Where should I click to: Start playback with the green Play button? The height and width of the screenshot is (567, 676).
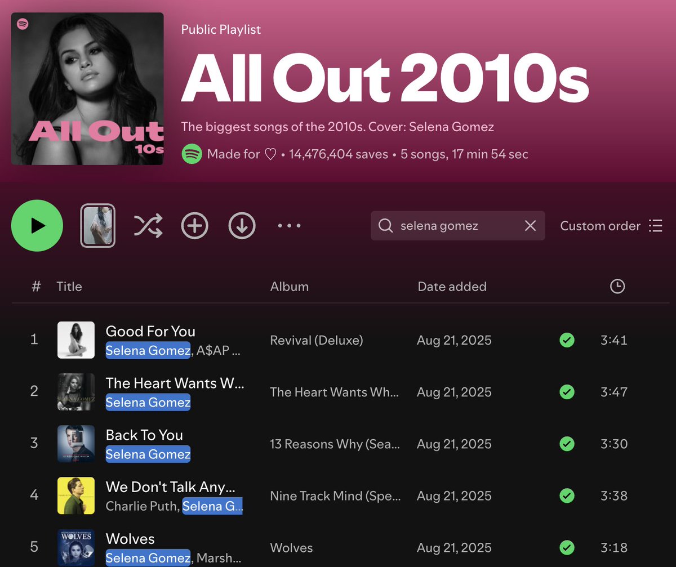[37, 226]
